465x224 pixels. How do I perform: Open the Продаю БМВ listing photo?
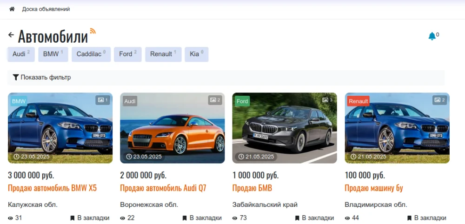tap(285, 128)
